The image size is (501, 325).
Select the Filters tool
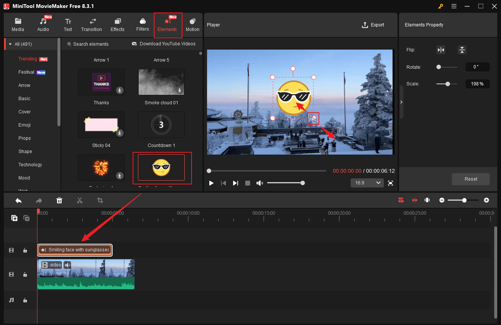(x=142, y=24)
